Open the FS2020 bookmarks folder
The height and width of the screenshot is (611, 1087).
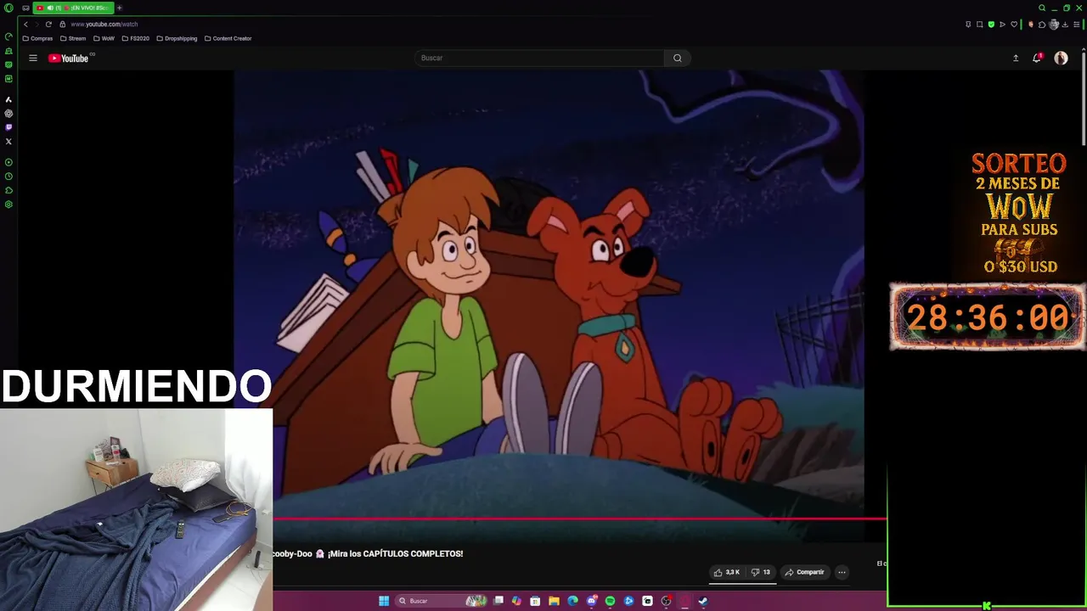pyautogui.click(x=135, y=38)
